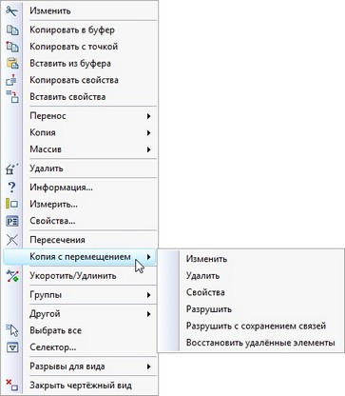The width and height of the screenshot is (345, 396).
Task: Click the Копировать в буфер icon
Action: pyautogui.click(x=12, y=30)
